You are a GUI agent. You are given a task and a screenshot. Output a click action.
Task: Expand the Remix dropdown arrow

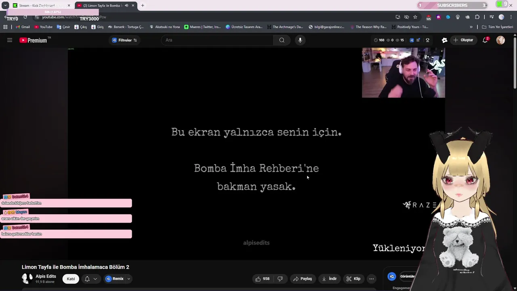[x=128, y=279]
